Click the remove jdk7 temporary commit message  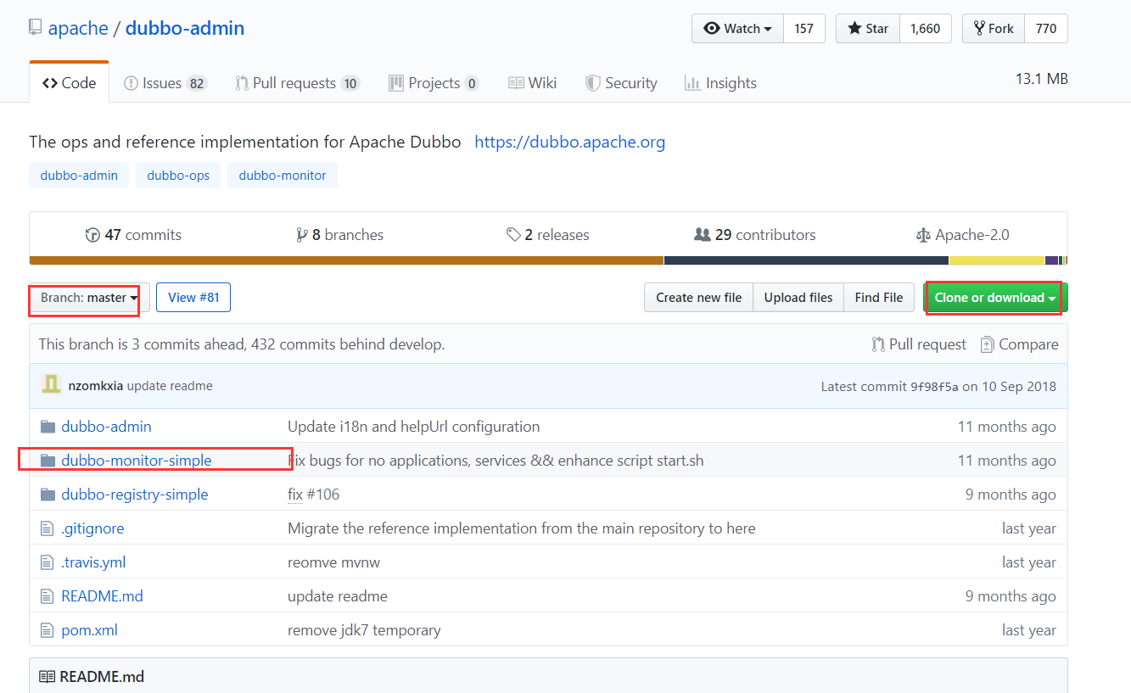pos(364,630)
